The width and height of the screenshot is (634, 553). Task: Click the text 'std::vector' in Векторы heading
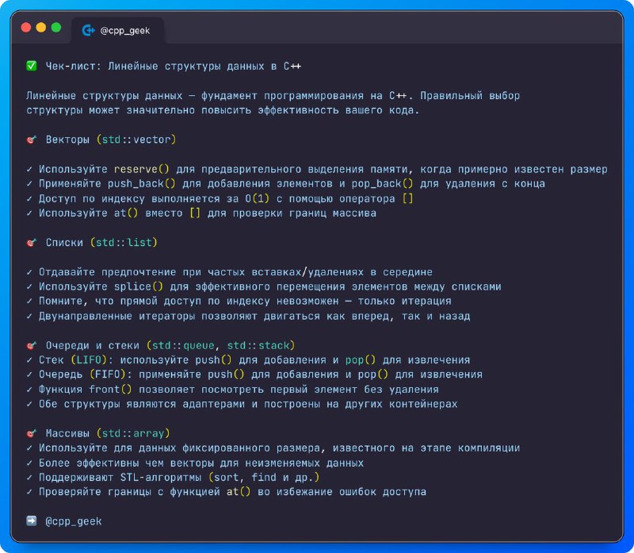tap(136, 140)
